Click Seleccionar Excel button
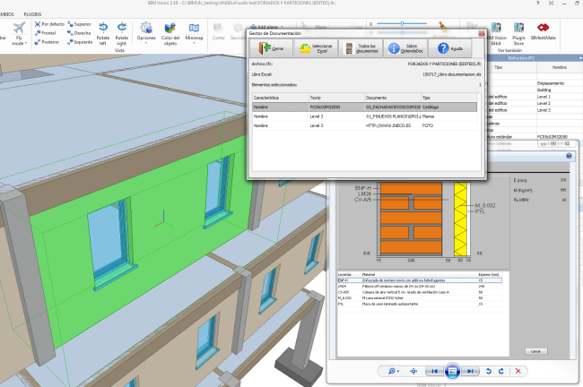 (x=314, y=47)
